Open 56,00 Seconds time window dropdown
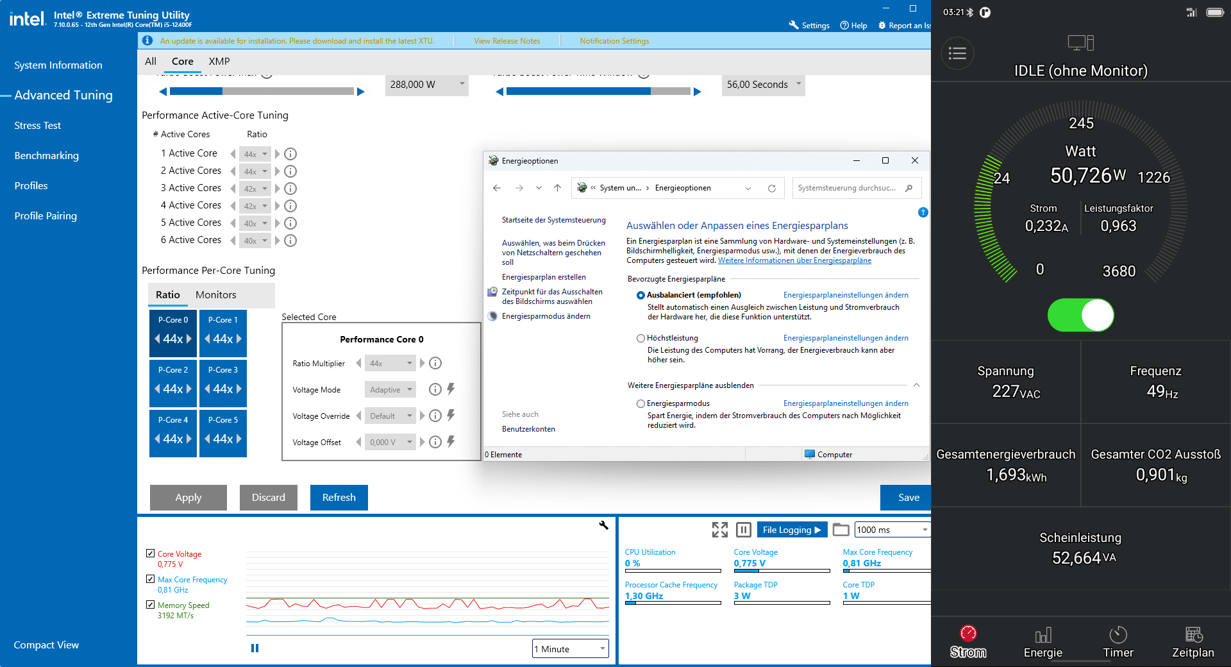This screenshot has height=667, width=1231. click(x=763, y=85)
